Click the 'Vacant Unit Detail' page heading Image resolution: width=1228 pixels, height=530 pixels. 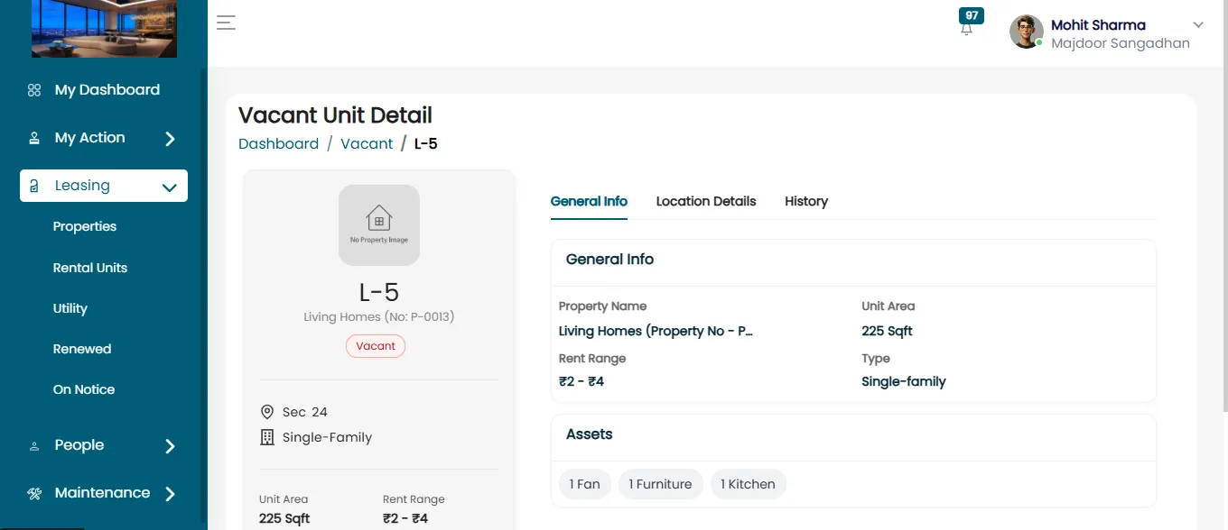335,115
